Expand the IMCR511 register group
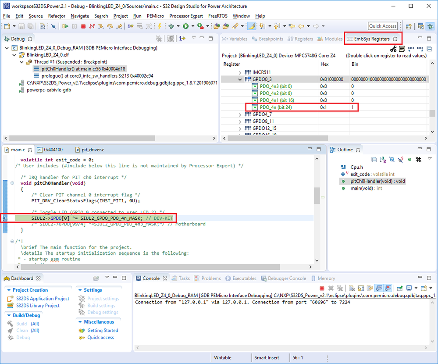The width and height of the screenshot is (438, 364). [x=240, y=72]
